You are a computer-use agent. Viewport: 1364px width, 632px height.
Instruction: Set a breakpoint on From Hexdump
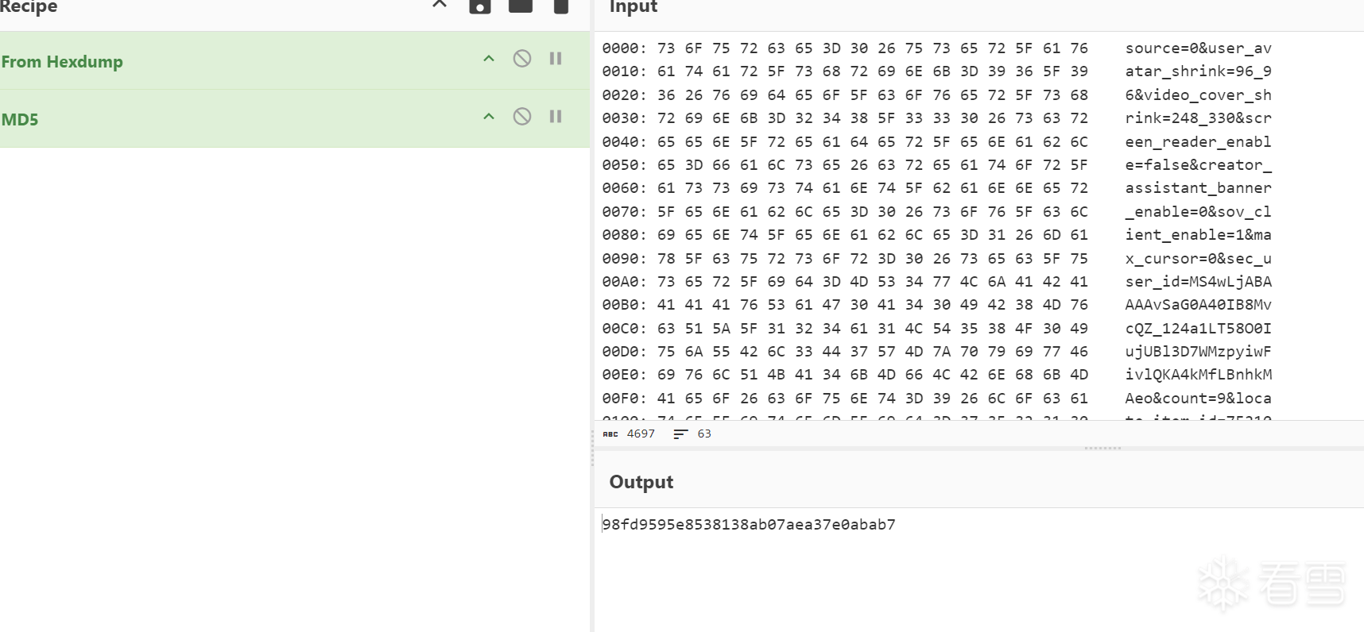pyautogui.click(x=556, y=59)
